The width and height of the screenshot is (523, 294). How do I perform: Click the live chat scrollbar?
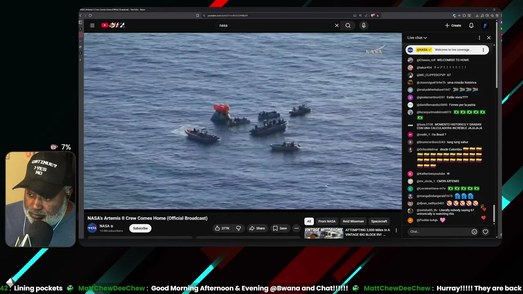494,214
